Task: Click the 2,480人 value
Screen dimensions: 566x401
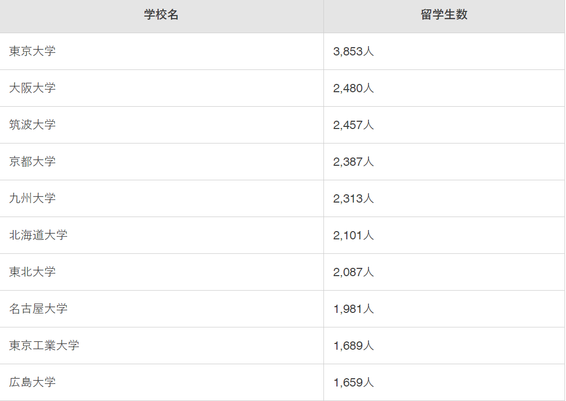Action: click(x=353, y=89)
